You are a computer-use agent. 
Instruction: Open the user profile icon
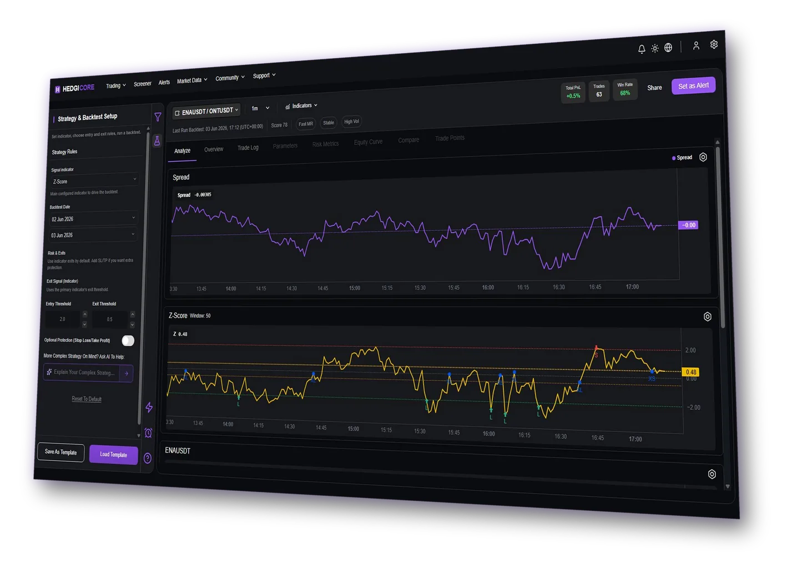pos(696,46)
